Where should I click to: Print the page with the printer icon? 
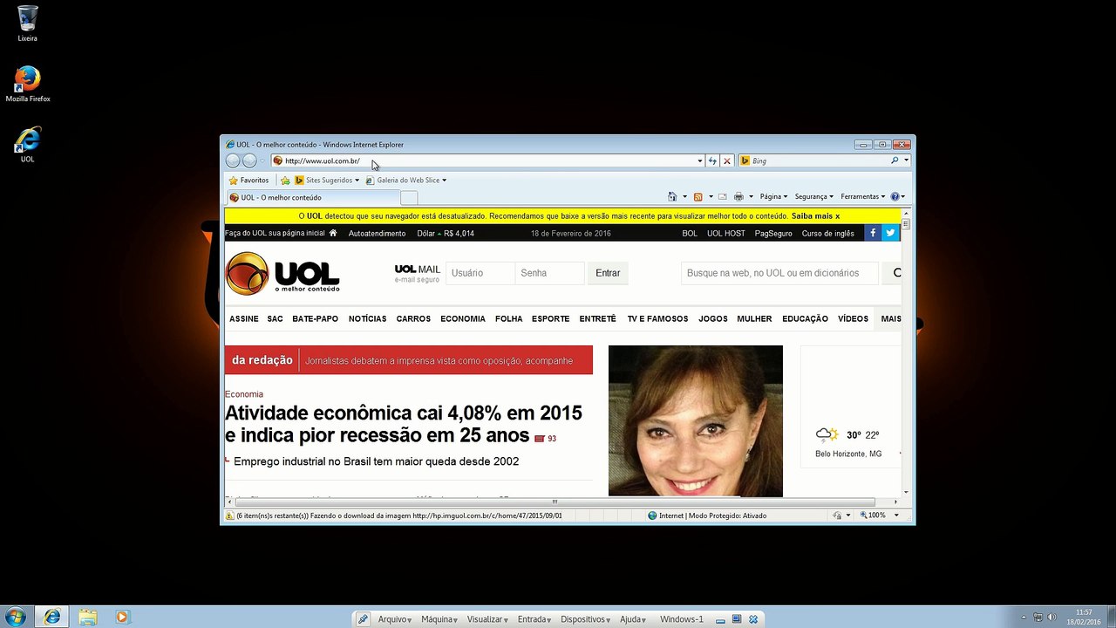(x=738, y=197)
